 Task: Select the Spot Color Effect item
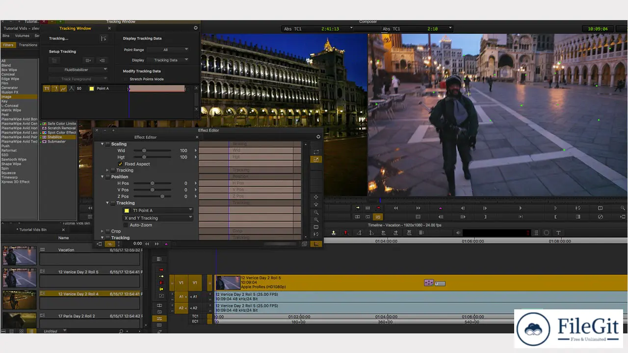59,132
